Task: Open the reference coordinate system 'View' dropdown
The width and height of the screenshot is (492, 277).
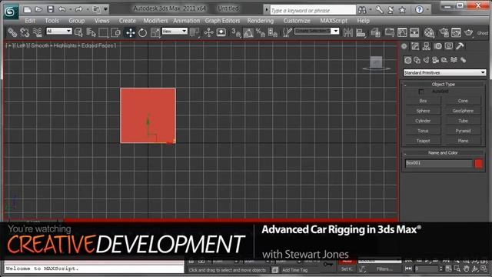Action: click(175, 31)
